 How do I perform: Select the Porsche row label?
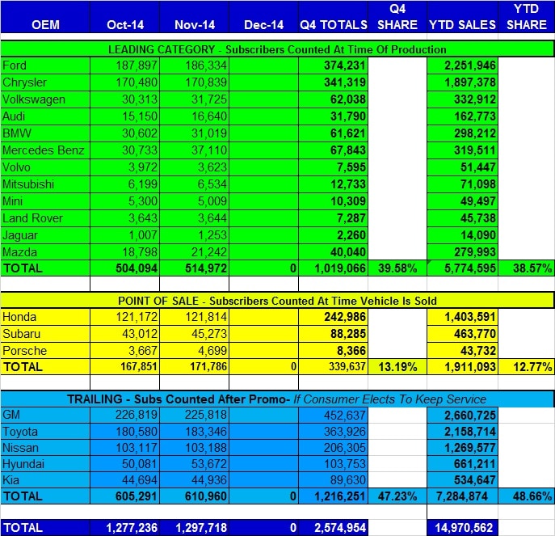(x=45, y=351)
